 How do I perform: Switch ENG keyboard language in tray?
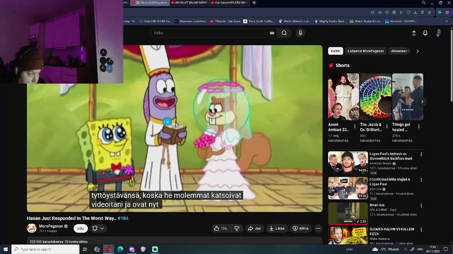coord(420,249)
